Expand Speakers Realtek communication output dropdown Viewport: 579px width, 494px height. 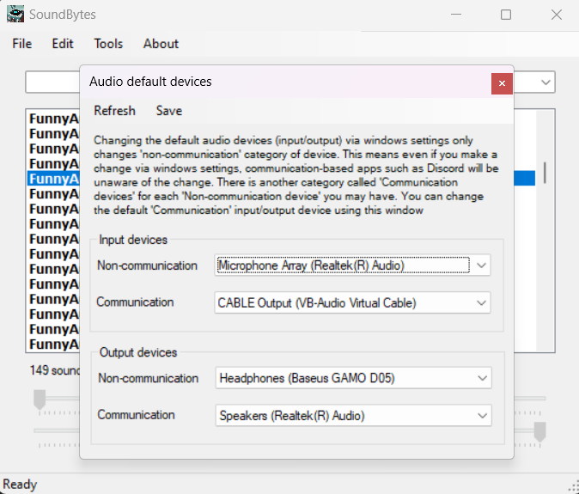point(482,416)
